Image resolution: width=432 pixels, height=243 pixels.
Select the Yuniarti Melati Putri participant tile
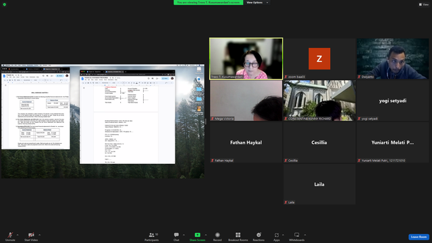393,142
